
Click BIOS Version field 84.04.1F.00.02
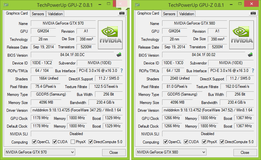pos(204,55)
